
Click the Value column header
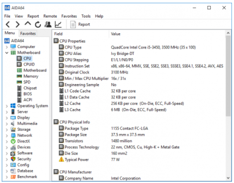(116, 34)
